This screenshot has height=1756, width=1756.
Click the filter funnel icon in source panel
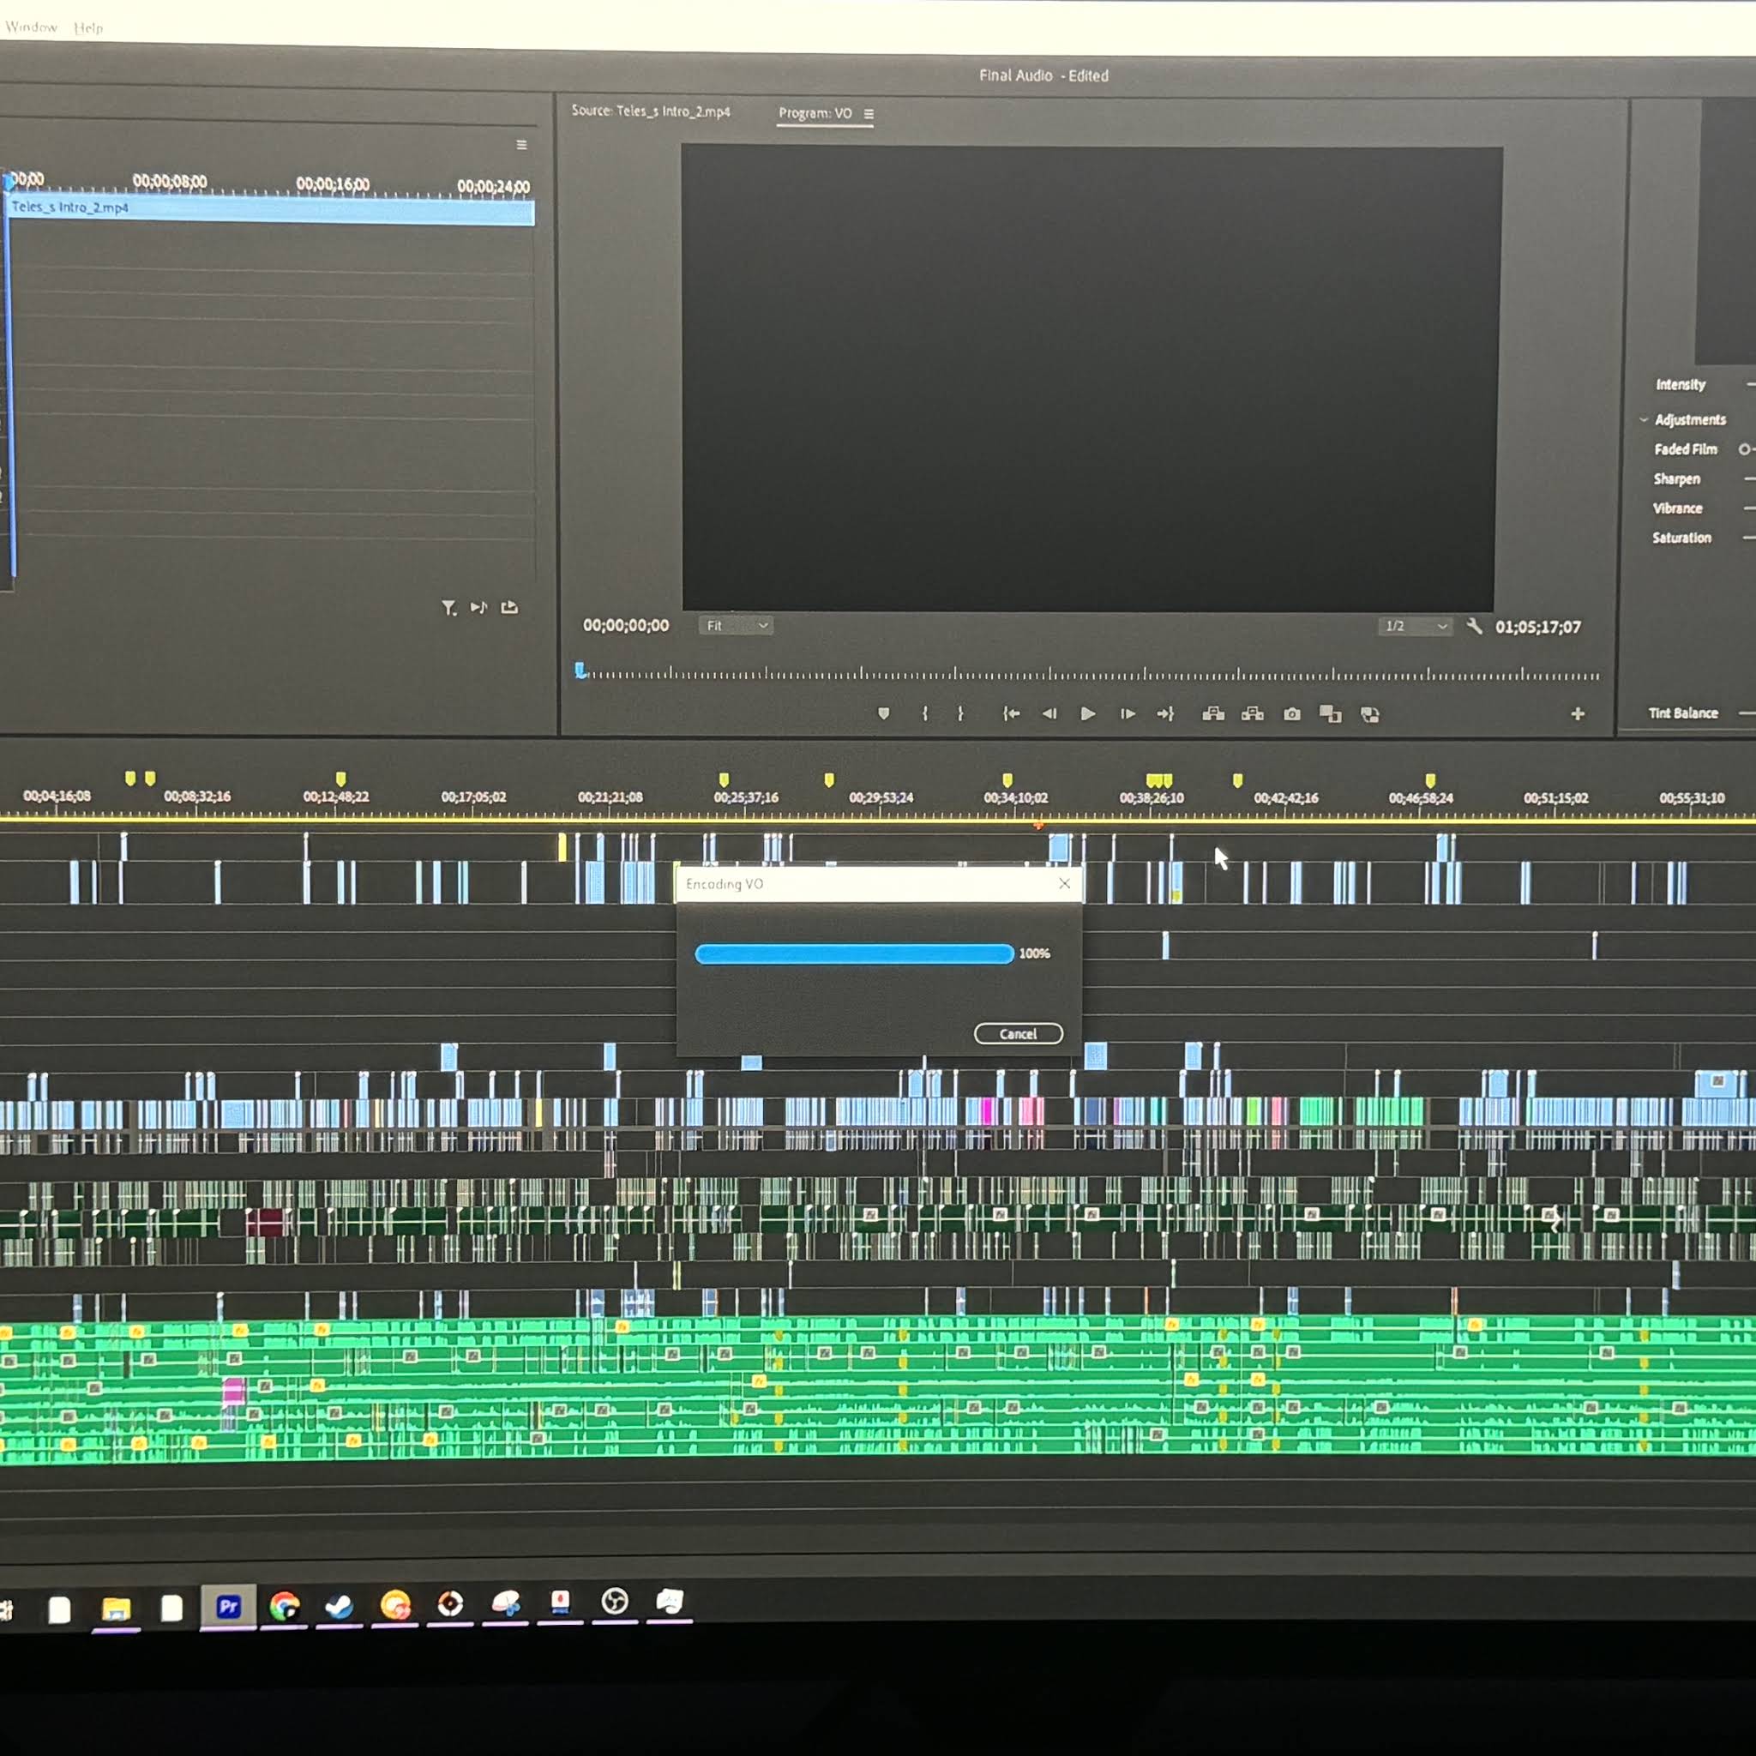(x=449, y=608)
